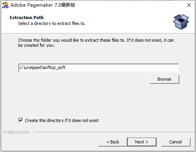Click the open box package icon
Image resolution: width=196 pixels, height=152 pixels.
(x=181, y=22)
